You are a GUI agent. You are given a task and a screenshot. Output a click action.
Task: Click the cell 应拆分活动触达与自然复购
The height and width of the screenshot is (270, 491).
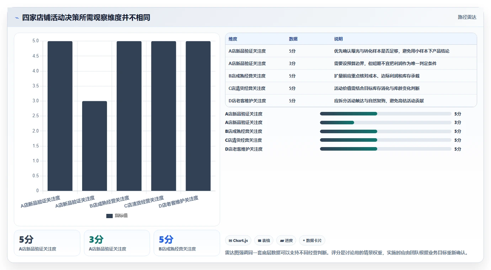pos(379,101)
